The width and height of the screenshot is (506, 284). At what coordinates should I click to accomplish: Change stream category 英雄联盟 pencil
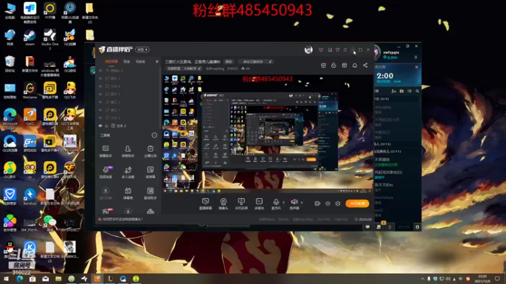click(x=199, y=69)
